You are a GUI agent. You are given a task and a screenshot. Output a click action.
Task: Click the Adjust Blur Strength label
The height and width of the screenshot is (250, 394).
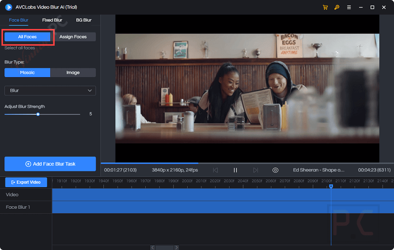(x=25, y=107)
